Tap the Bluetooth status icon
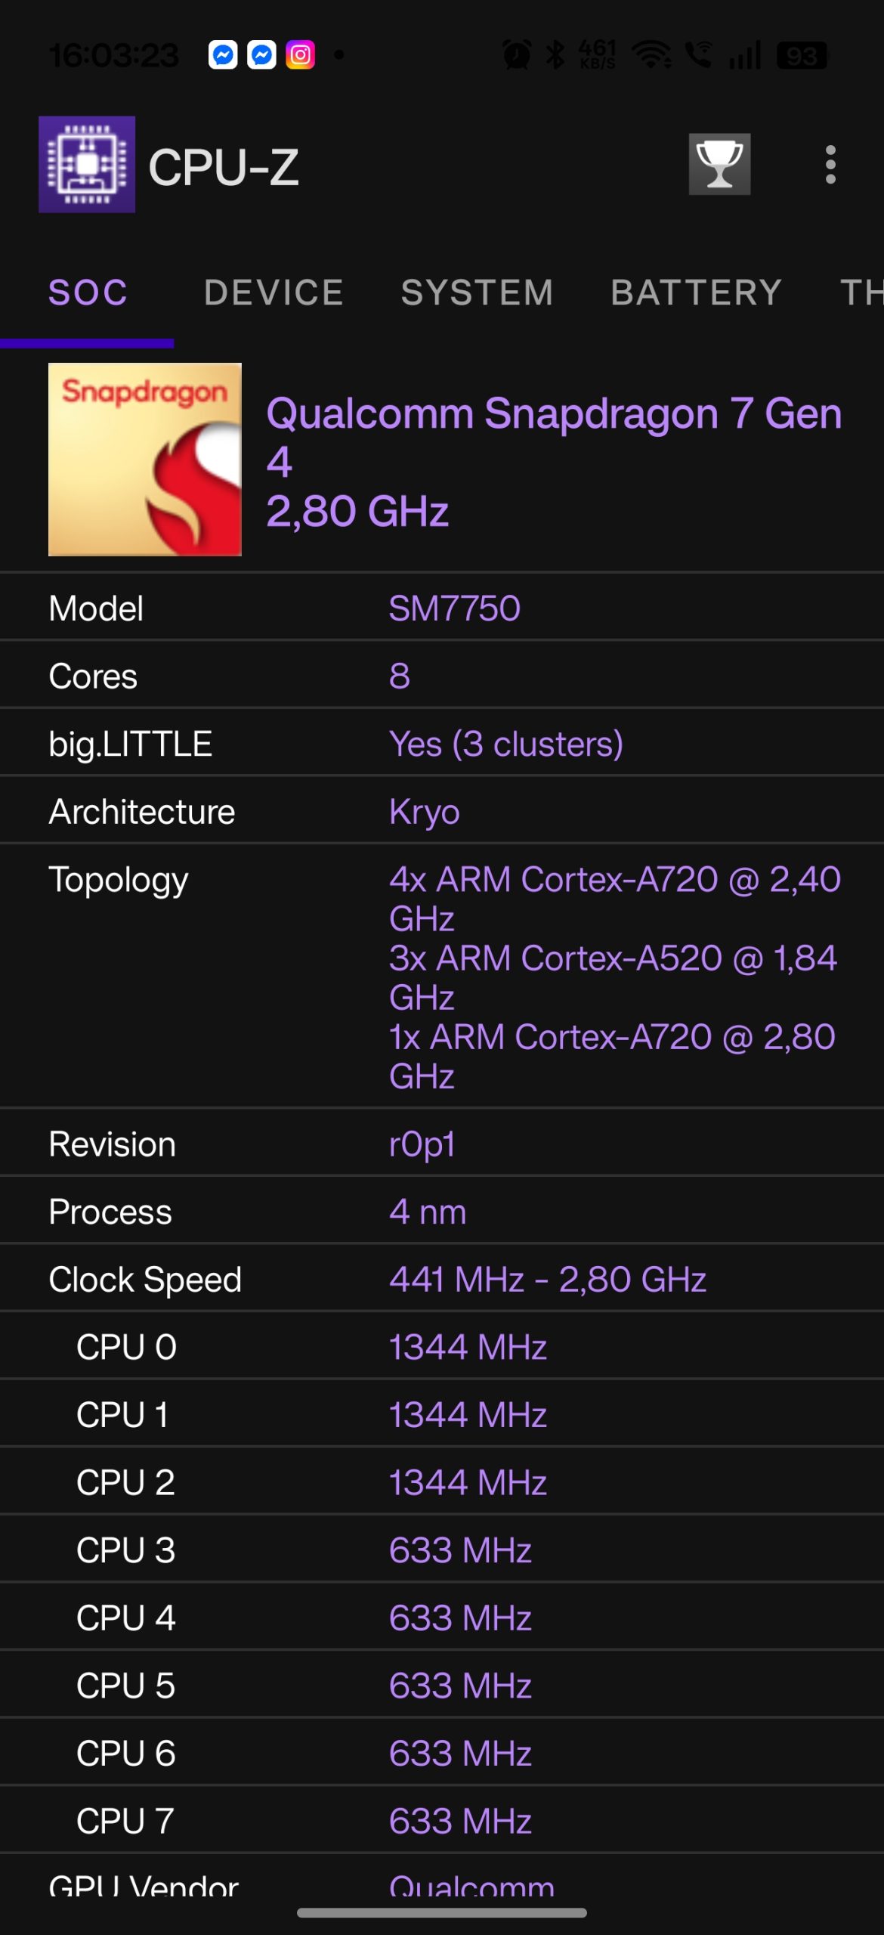Viewport: 884px width, 1935px height. (x=555, y=55)
